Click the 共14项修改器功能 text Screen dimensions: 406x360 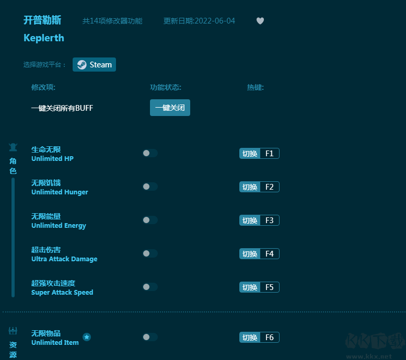coord(112,21)
